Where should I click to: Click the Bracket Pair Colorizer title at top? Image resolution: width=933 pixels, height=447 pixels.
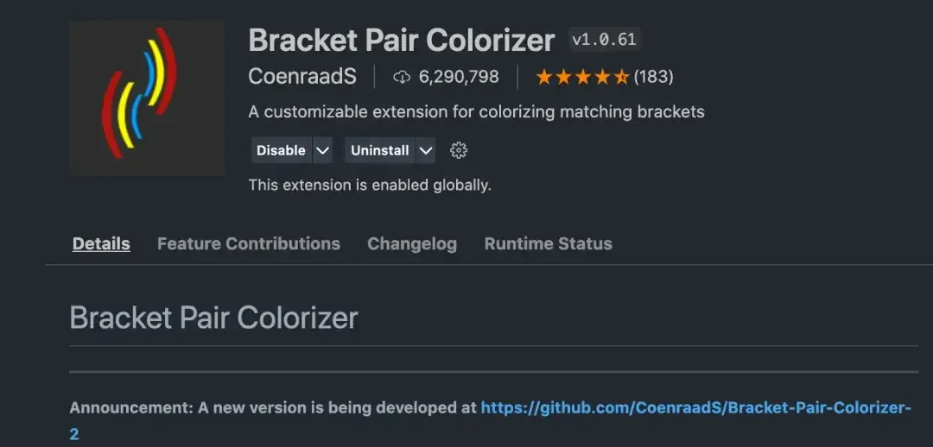(x=402, y=41)
